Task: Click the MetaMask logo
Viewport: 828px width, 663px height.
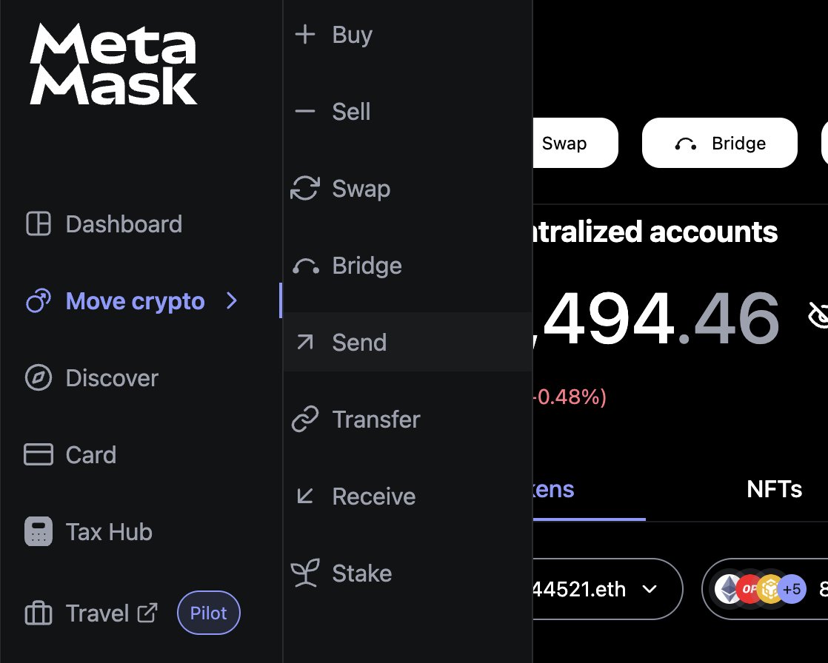Action: [x=113, y=64]
